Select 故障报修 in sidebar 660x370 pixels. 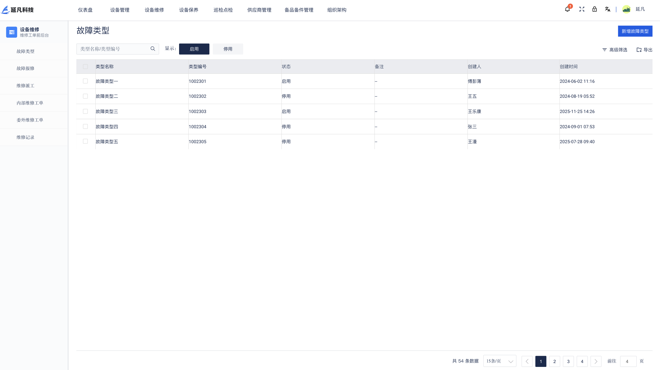click(x=25, y=68)
